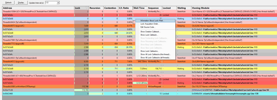Click the wait time cell 7,529ms
The width and height of the screenshot is (277, 100).
tap(140, 69)
